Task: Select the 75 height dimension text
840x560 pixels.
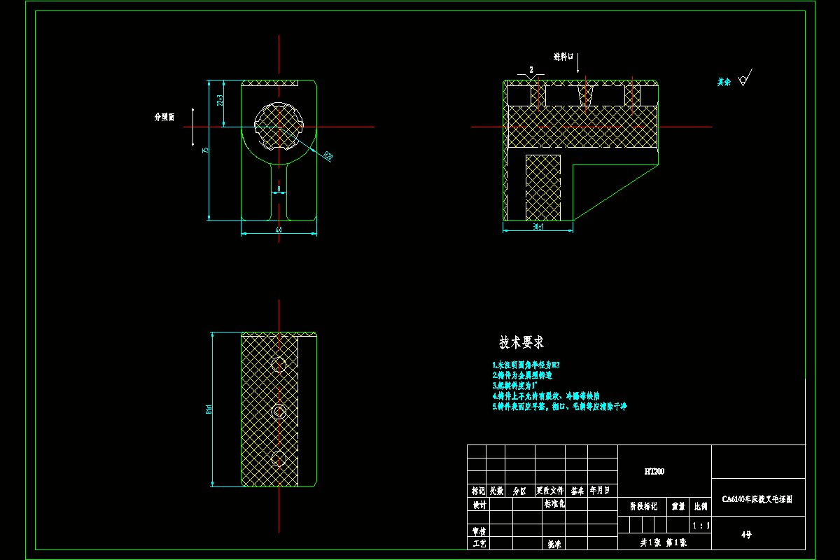Action: (206, 150)
